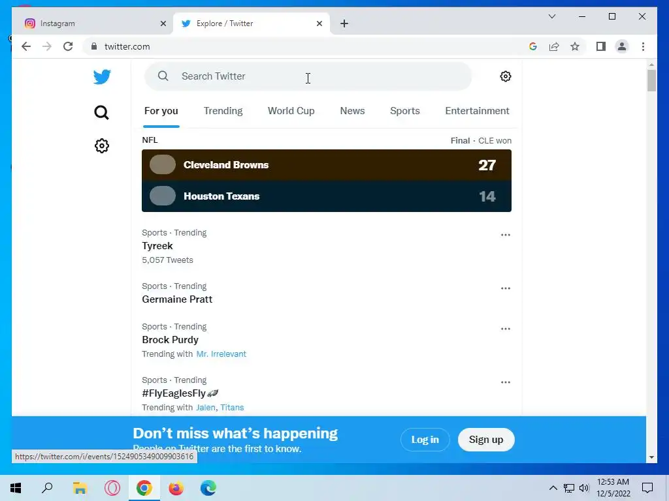
Task: Launch Firefox from taskbar
Action: coord(176,488)
